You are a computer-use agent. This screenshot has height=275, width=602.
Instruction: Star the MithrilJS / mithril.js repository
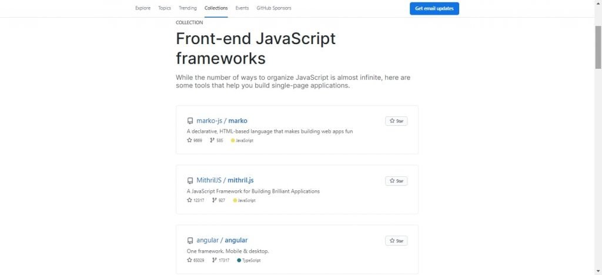pyautogui.click(x=396, y=180)
